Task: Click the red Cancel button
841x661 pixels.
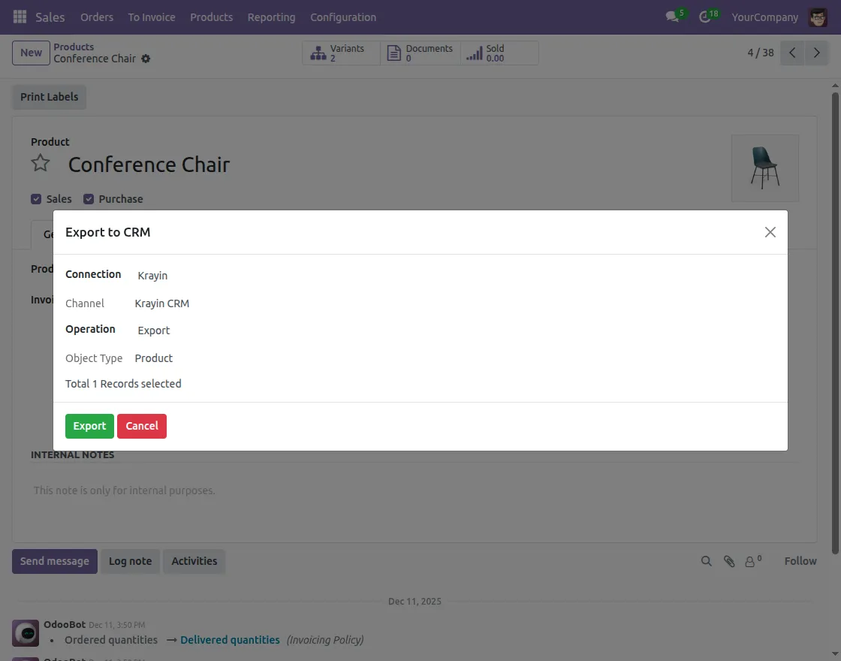Action: (142, 426)
